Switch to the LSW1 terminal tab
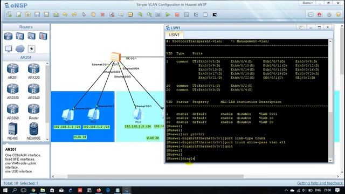Screen dimensions: 345x194 [174, 34]
